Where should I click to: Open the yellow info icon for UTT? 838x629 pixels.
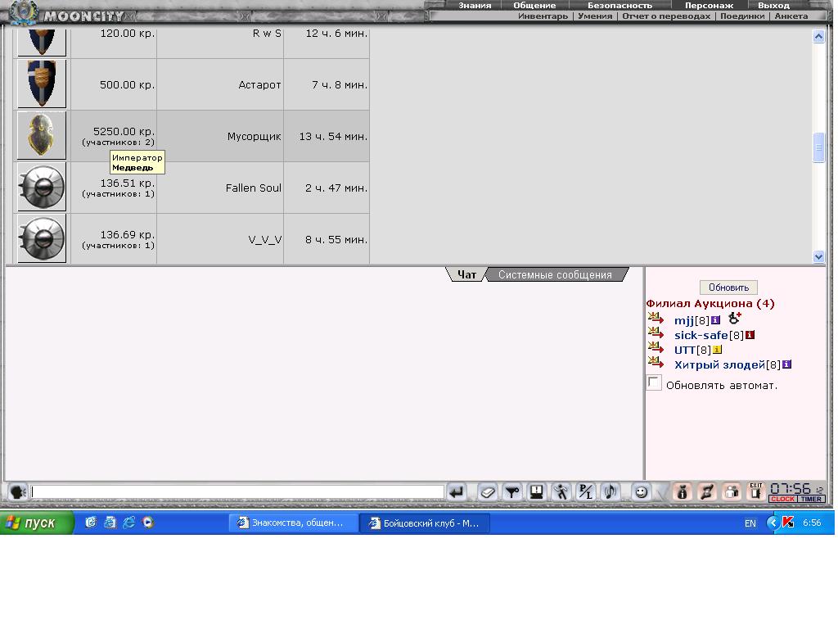717,349
